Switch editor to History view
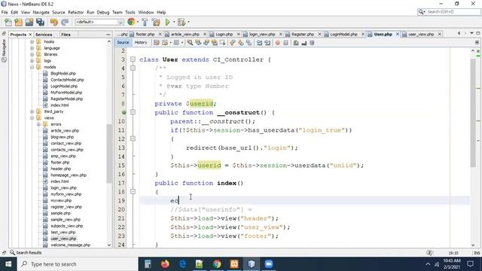 coord(141,43)
